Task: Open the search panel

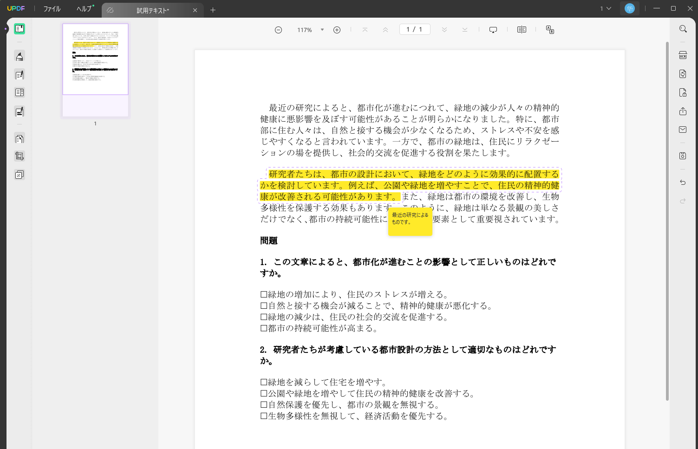Action: [x=683, y=29]
